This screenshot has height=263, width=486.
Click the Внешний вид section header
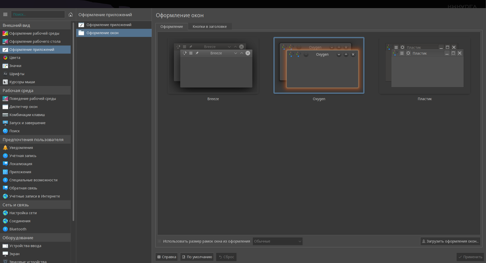pos(35,25)
